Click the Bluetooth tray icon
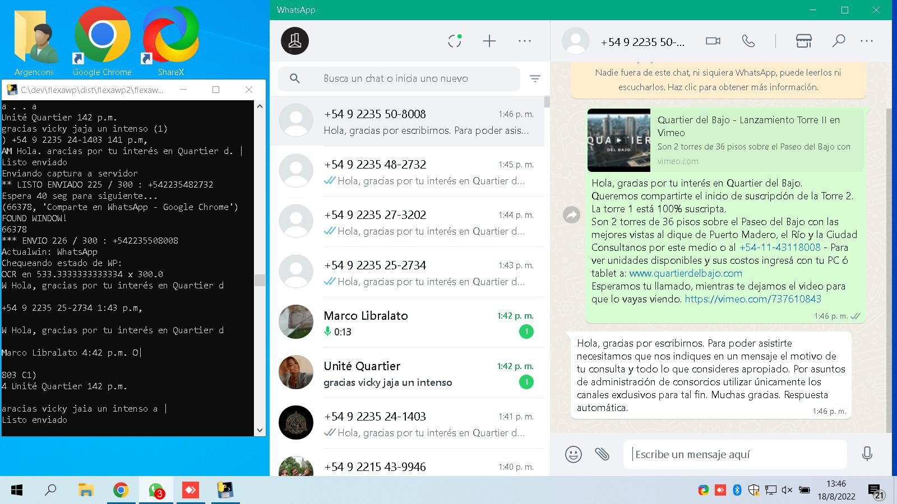The image size is (897, 504). point(737,491)
